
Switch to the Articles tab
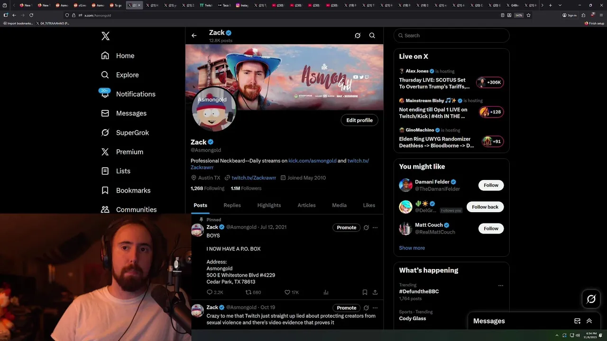pos(306,205)
